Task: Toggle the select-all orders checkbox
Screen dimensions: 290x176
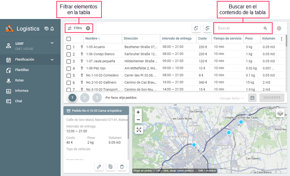Action: 69,39
